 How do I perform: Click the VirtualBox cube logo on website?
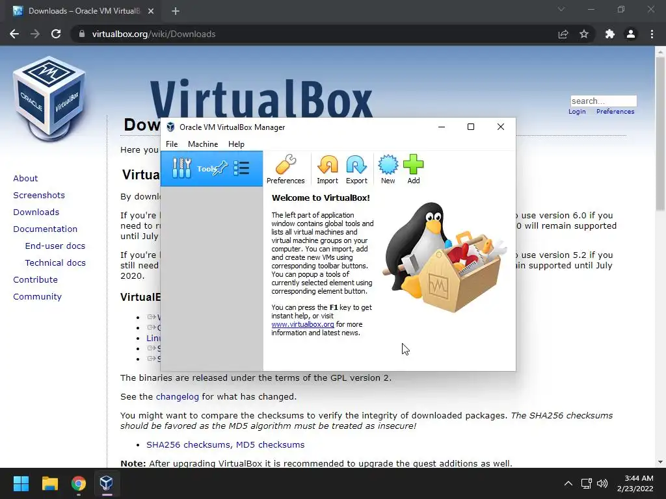coord(49,99)
